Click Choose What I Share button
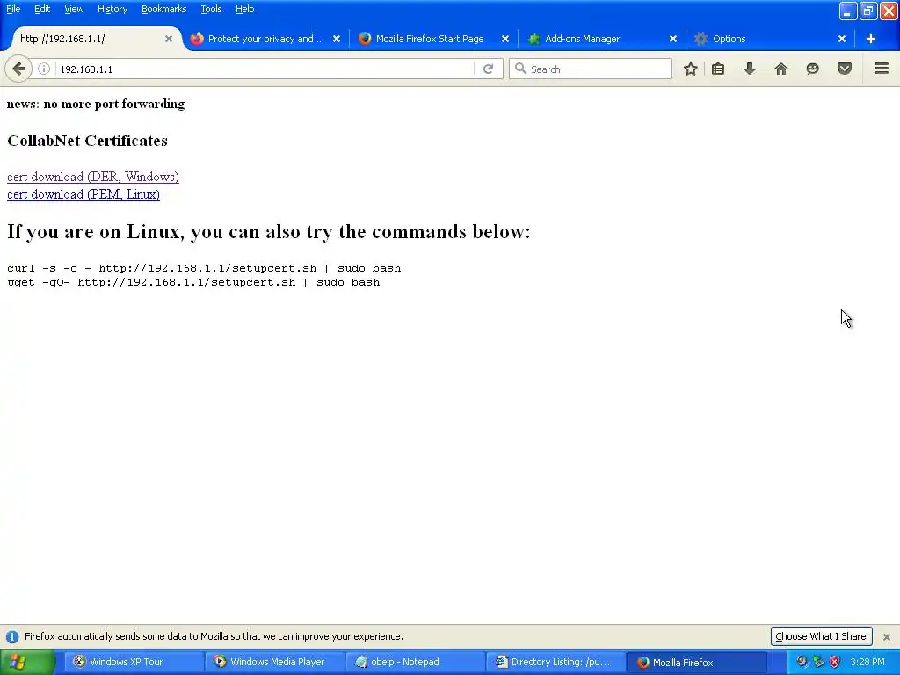Viewport: 900px width, 675px height. click(x=821, y=636)
